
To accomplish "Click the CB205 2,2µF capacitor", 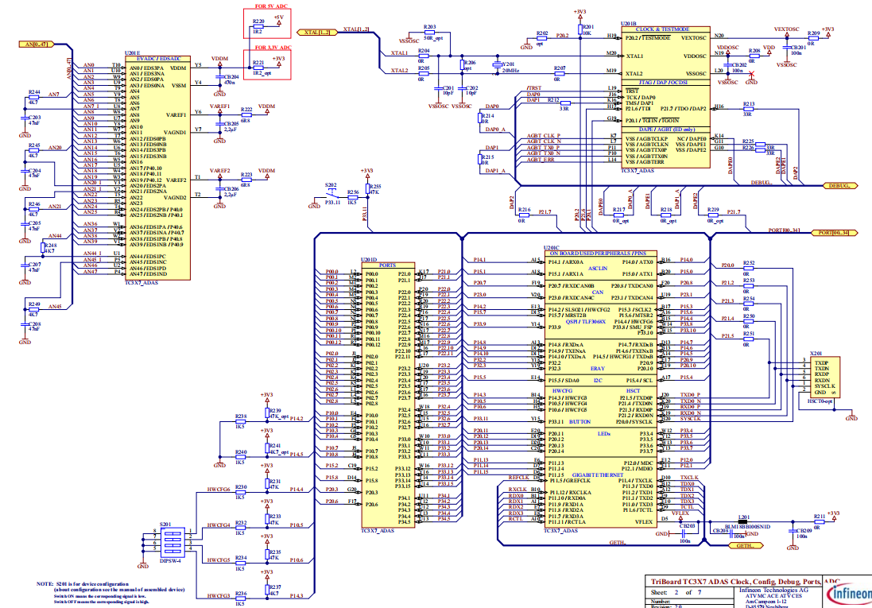I will coord(220,123).
